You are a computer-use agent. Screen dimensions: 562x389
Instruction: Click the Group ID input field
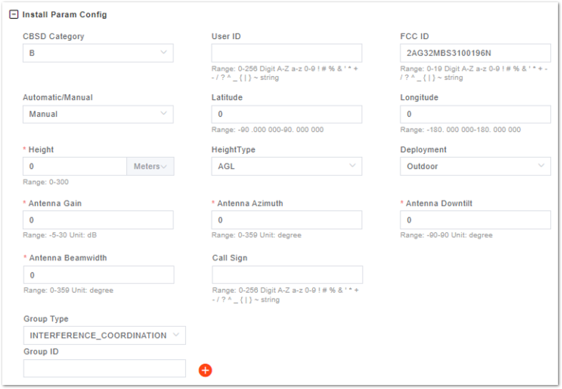pos(105,369)
